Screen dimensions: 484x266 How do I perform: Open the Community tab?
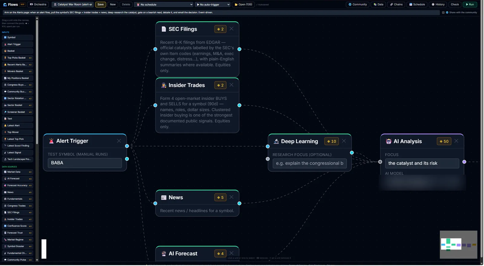point(358,5)
